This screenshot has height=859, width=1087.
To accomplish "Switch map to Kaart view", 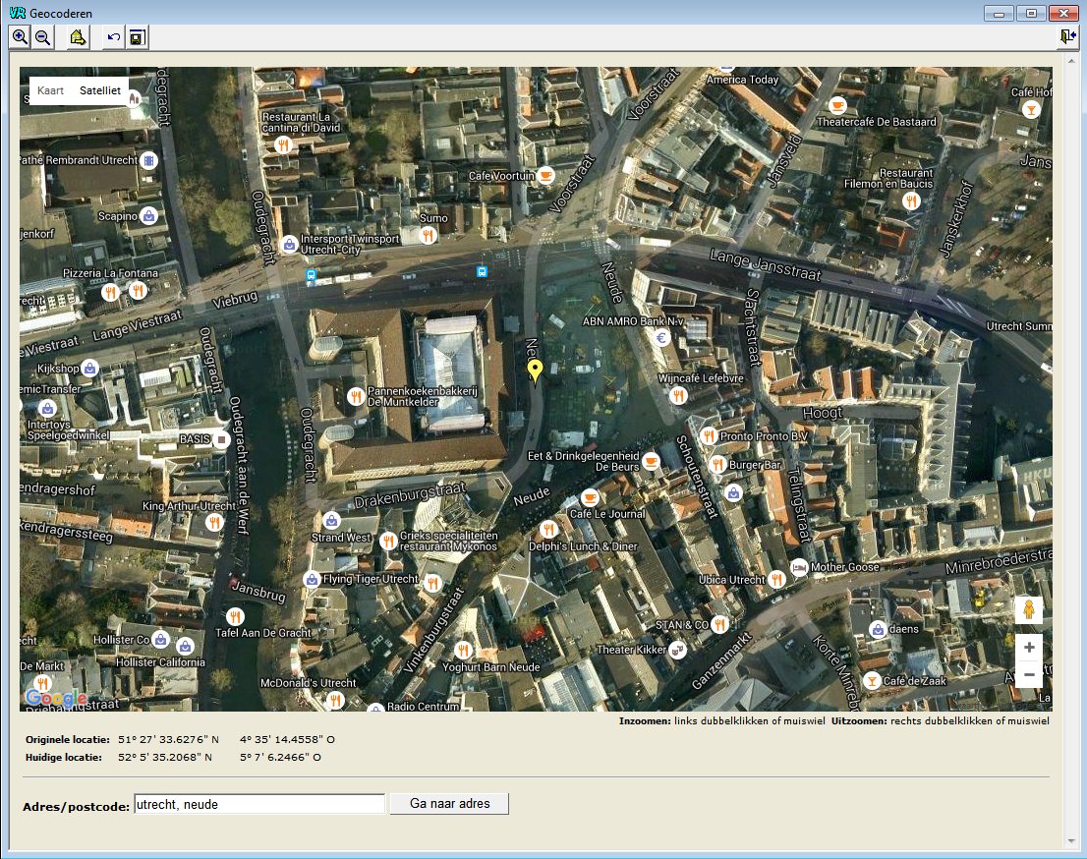I will tap(50, 90).
